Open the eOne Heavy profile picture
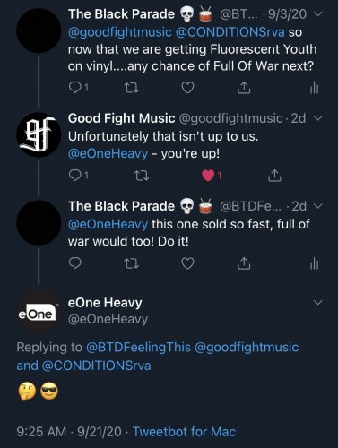Viewport: 338px width, 448px height. click(x=39, y=312)
